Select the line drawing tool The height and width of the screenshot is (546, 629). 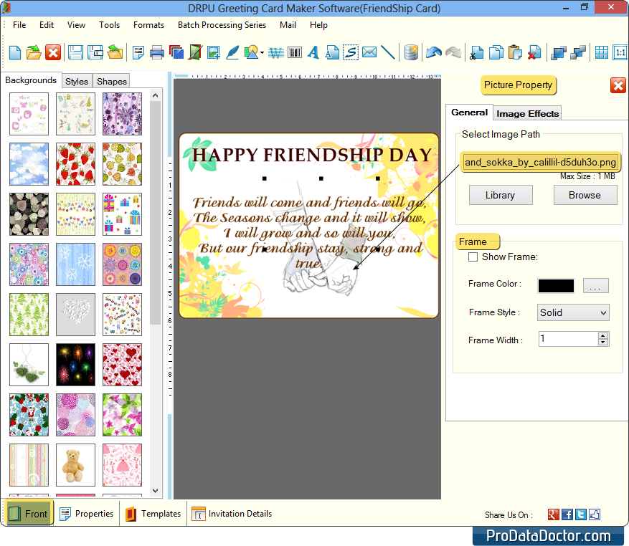387,52
